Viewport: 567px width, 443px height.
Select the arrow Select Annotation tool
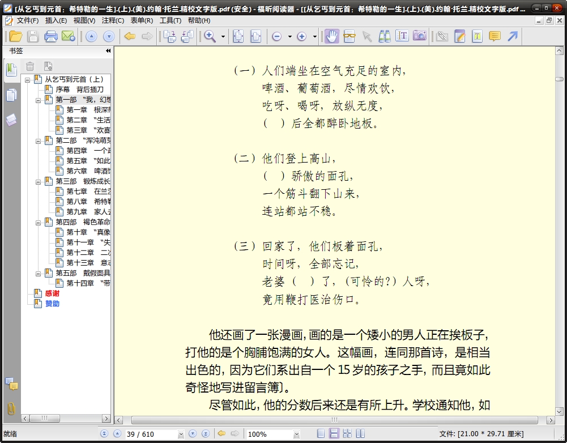(366, 36)
